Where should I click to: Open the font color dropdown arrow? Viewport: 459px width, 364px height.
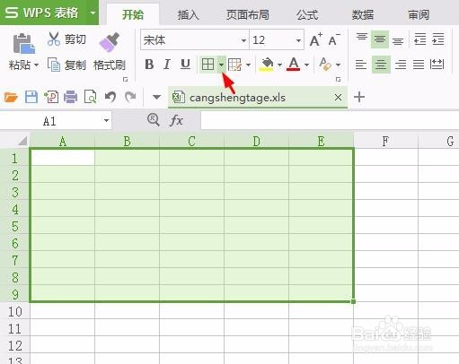(x=306, y=65)
